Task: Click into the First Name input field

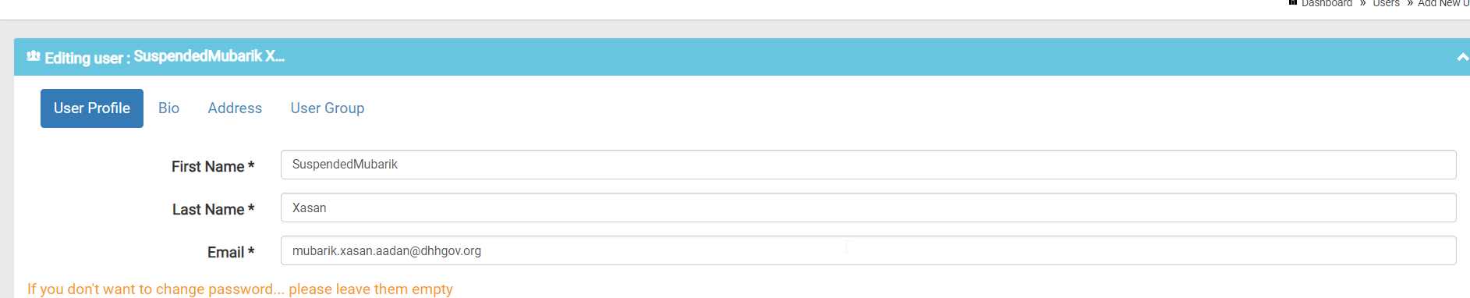Action: pyautogui.click(x=868, y=165)
